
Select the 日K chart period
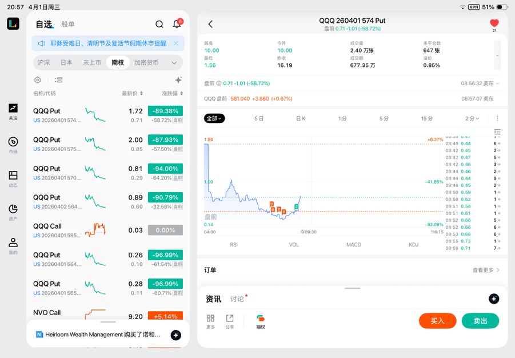point(301,118)
